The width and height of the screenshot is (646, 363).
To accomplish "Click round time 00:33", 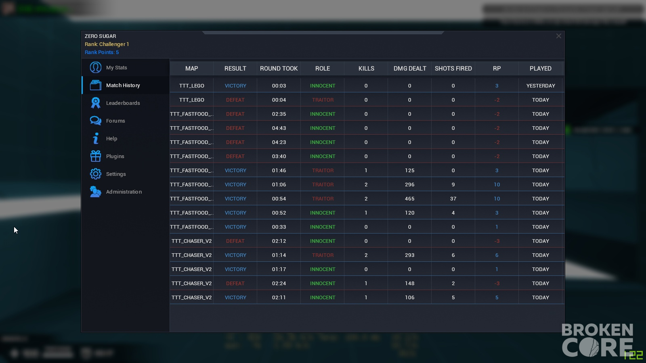I will (279, 227).
